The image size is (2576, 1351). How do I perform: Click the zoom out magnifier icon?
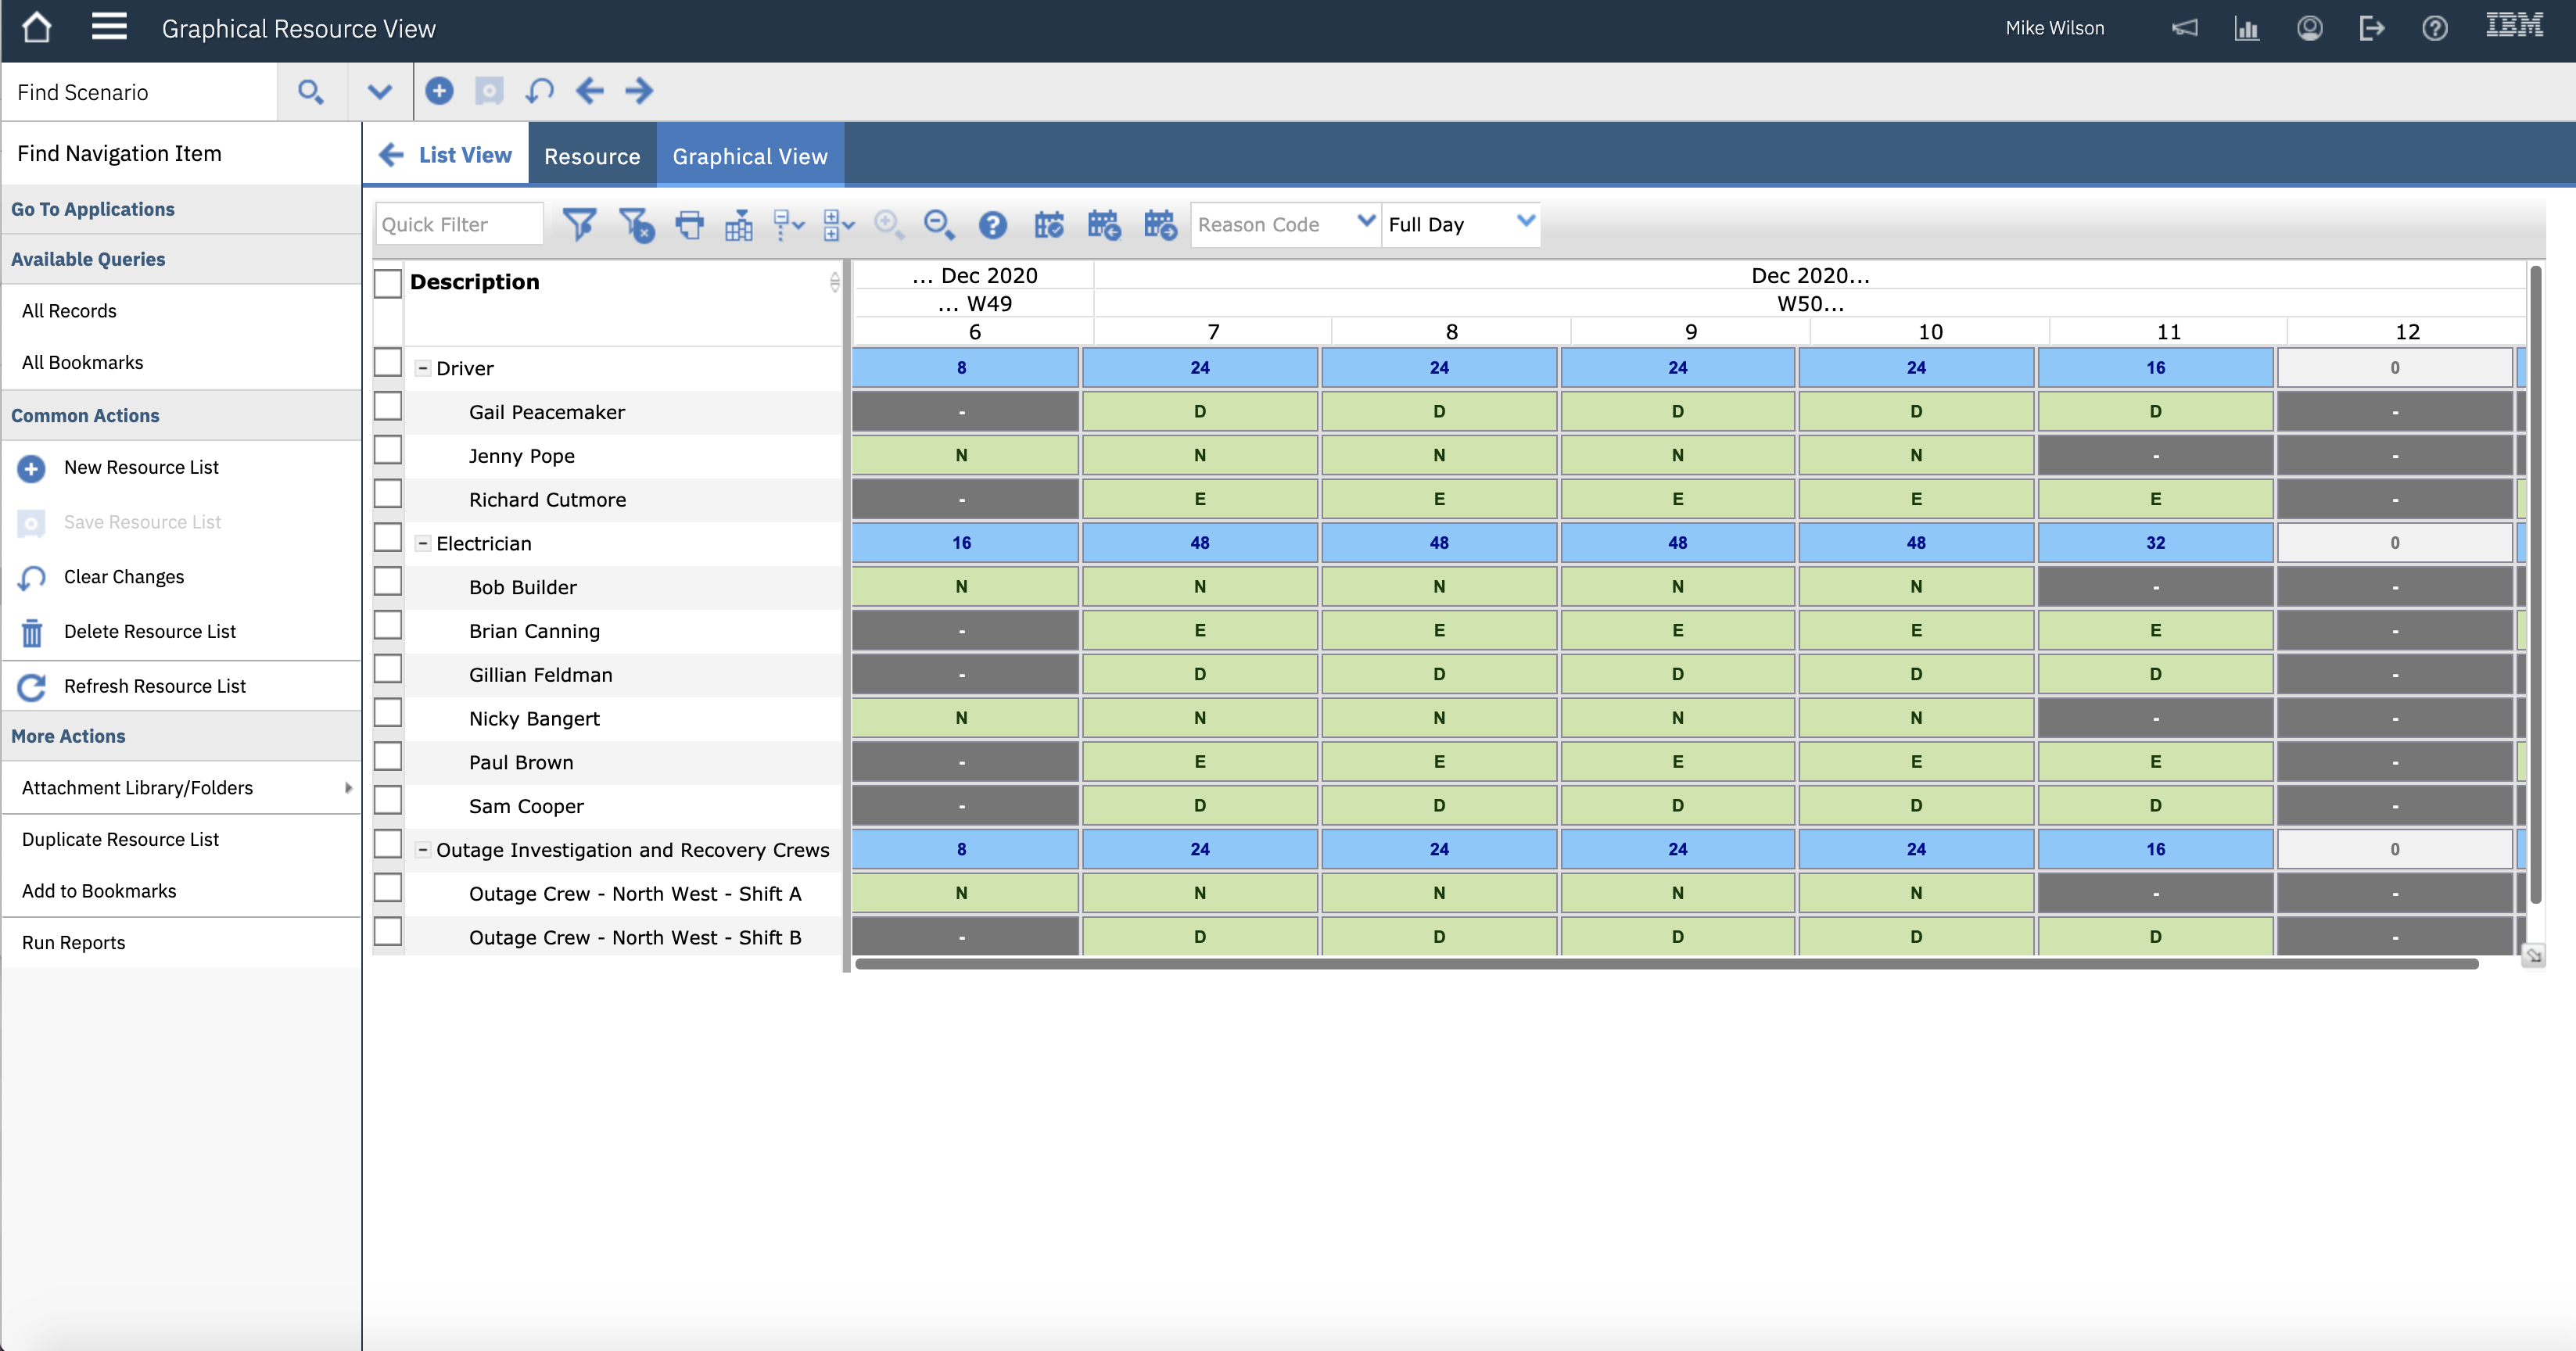tap(938, 224)
